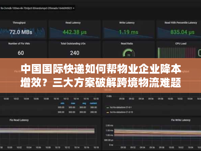Viewport: 201px width, 151px height.
Task: Open the fio test run dropdown at top
Action: [x=37, y=8]
